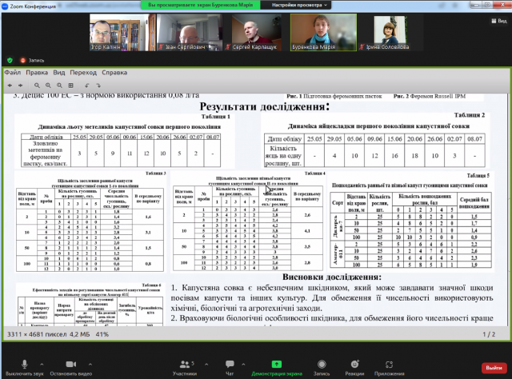512x379 pixels.
Task: Toggle camera with Остановить видео
Action: point(71,368)
